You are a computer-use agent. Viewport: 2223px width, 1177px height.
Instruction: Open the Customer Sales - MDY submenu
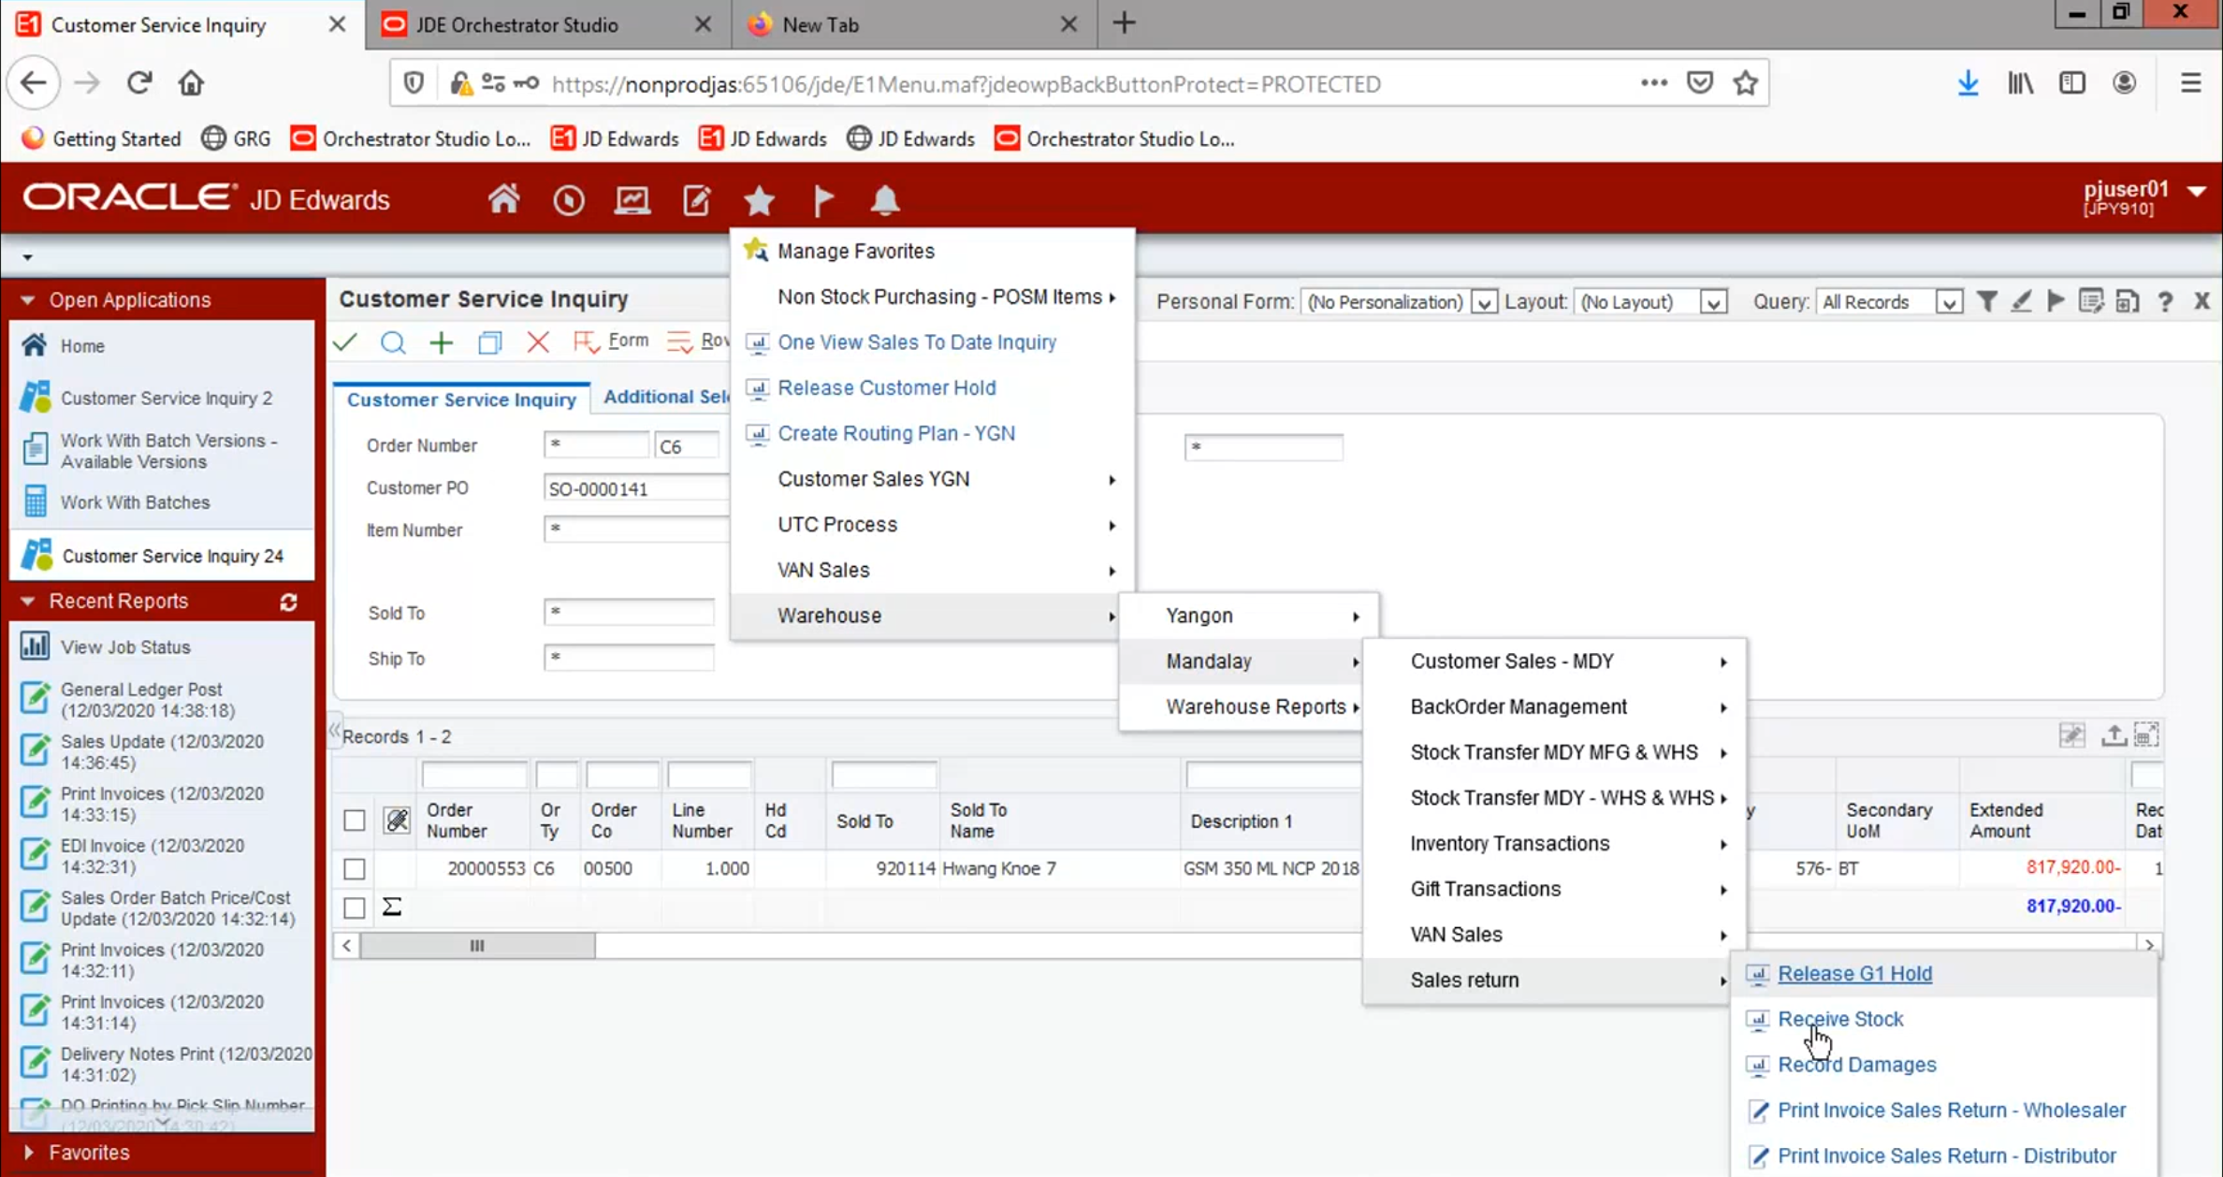pos(1511,661)
